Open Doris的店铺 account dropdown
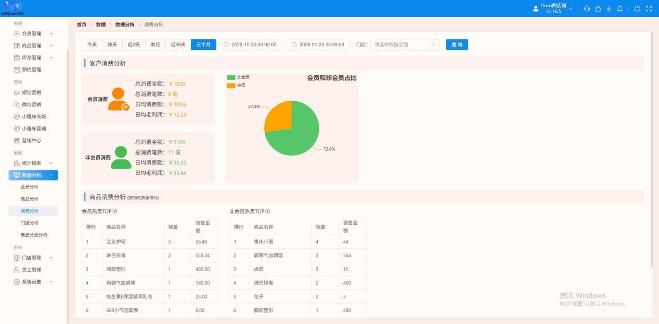 tap(553, 8)
